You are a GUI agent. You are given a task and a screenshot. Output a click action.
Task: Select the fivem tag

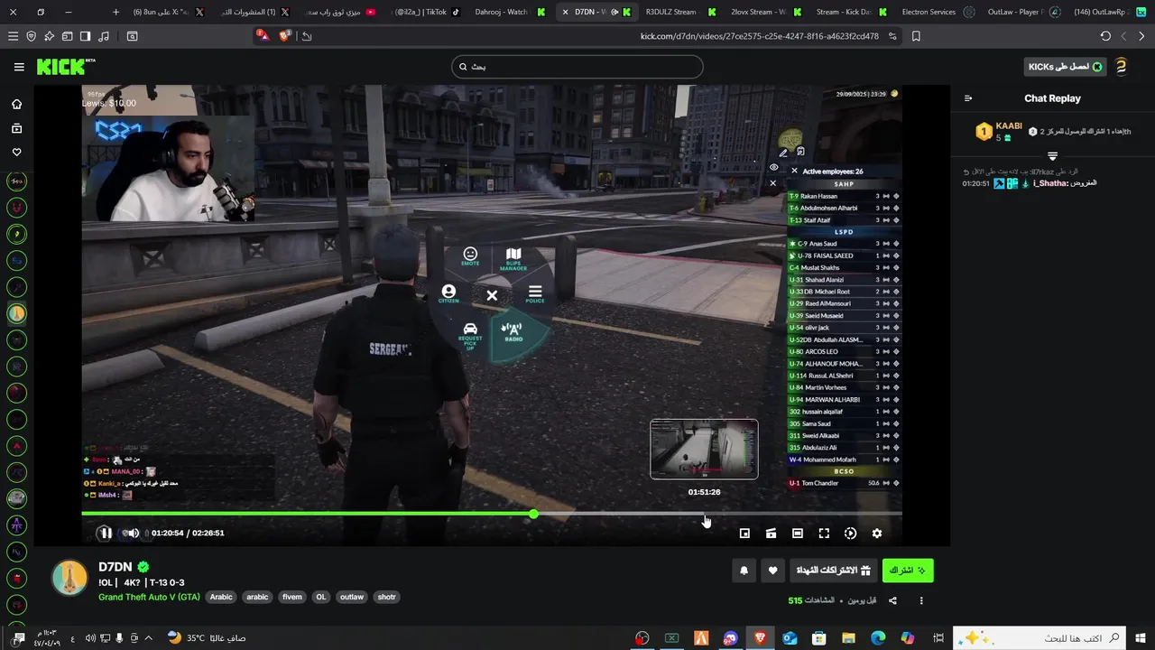(x=292, y=597)
